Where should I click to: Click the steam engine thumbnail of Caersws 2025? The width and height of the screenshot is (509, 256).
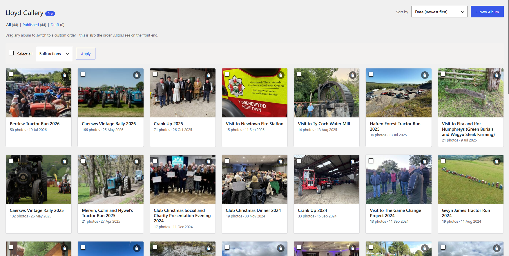tap(39, 179)
